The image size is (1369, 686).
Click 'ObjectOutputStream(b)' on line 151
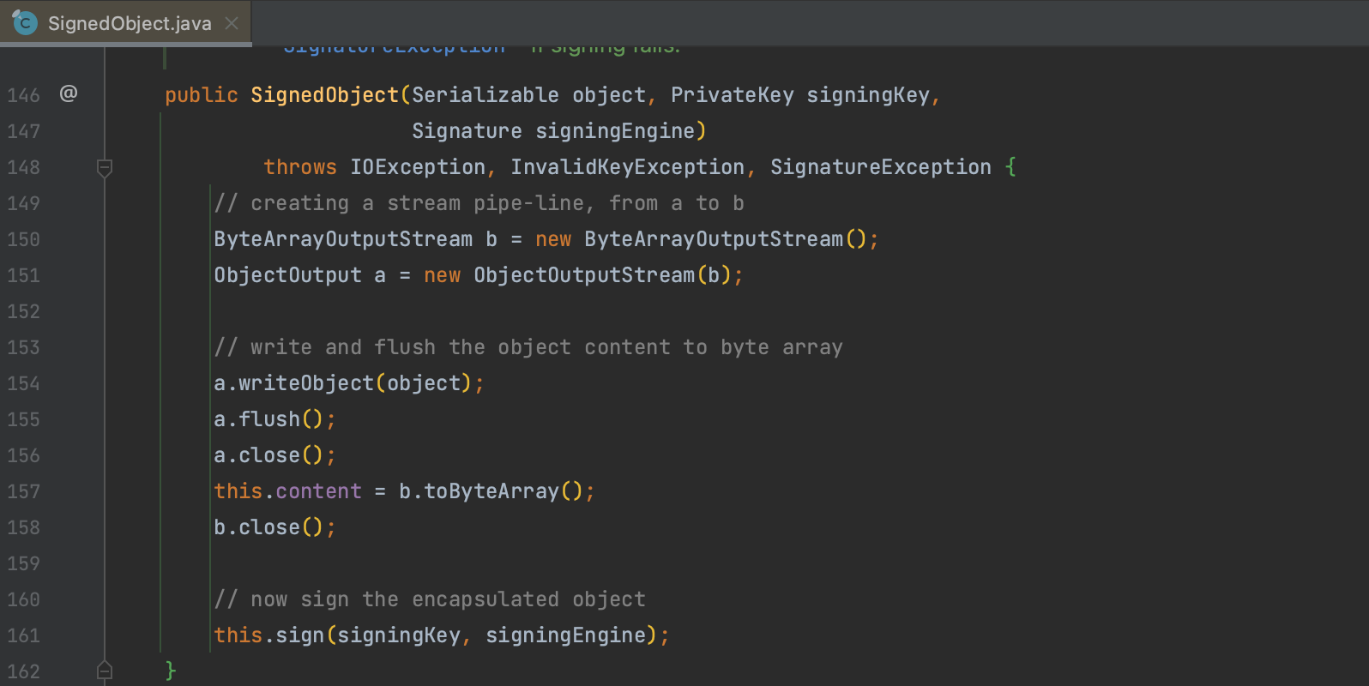603,275
